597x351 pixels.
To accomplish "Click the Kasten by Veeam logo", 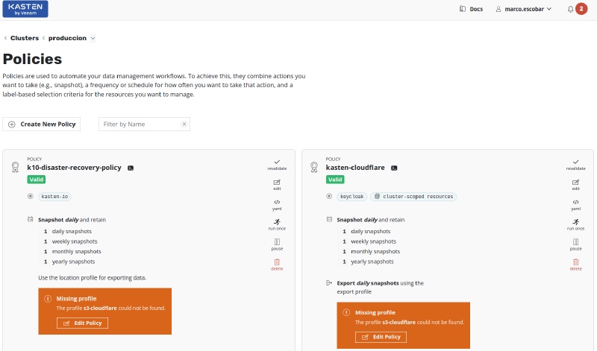I will pyautogui.click(x=25, y=9).
